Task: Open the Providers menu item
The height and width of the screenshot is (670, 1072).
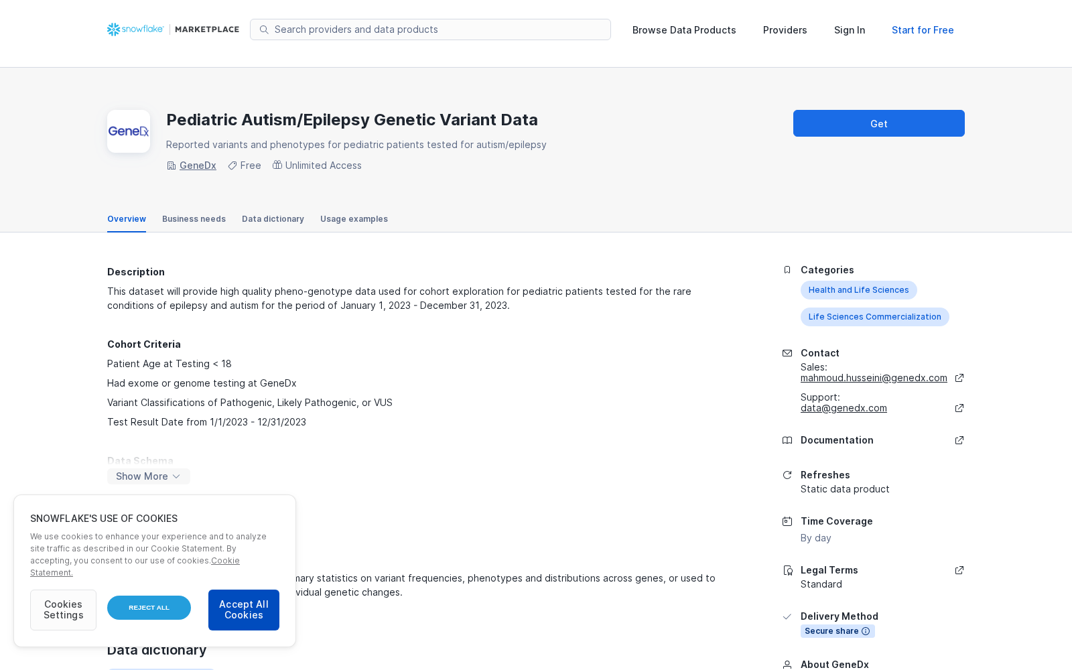Action: click(x=785, y=30)
